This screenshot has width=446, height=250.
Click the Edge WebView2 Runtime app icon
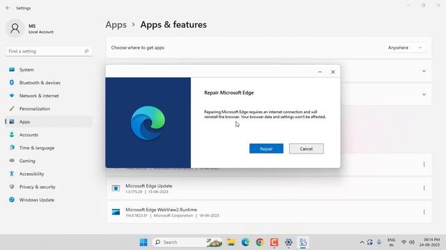116,212
